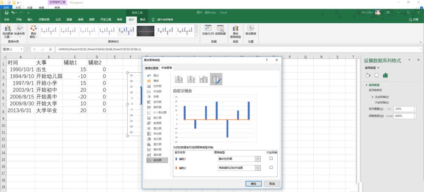Choose stacked area-column combo subtype icon
424x192 pixels.
click(x=204, y=79)
